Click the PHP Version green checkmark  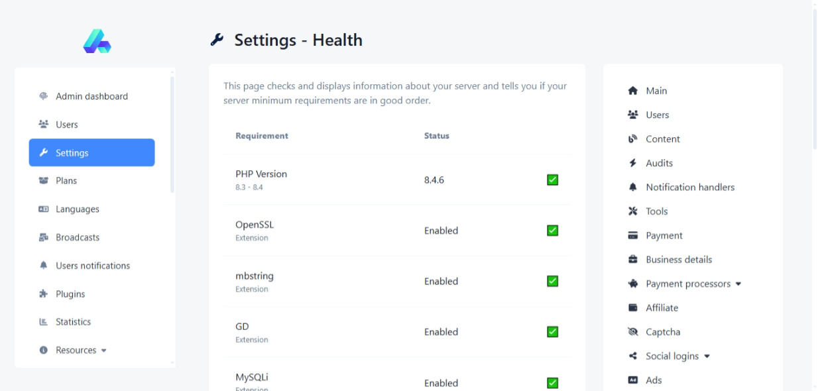(x=552, y=180)
